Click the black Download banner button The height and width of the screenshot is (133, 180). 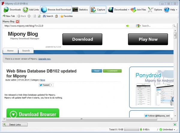click(82, 39)
